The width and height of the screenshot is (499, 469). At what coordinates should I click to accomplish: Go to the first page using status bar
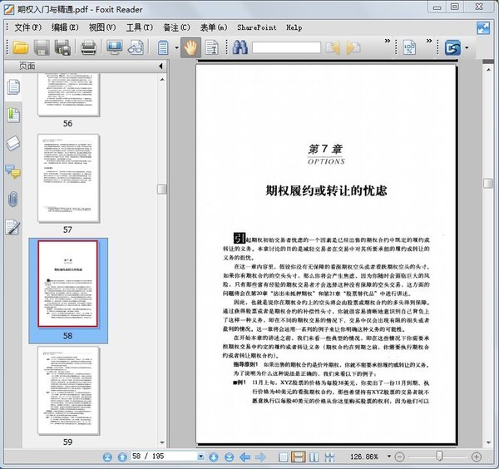(108, 457)
